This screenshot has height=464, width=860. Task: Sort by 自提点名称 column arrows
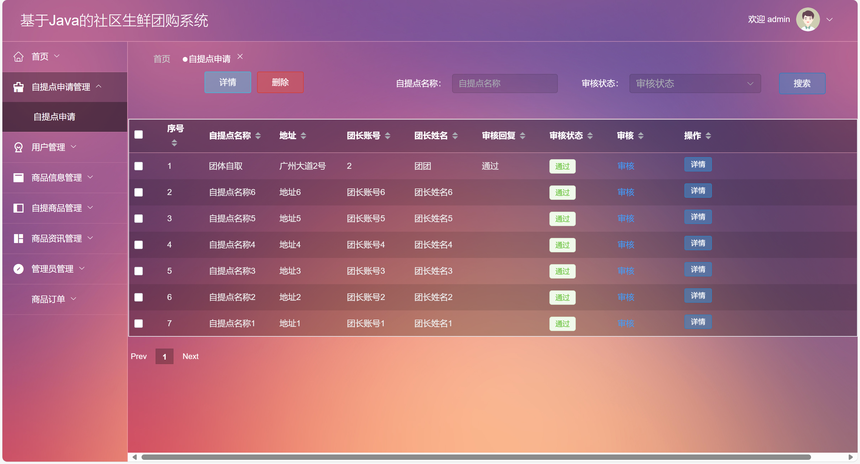click(258, 136)
